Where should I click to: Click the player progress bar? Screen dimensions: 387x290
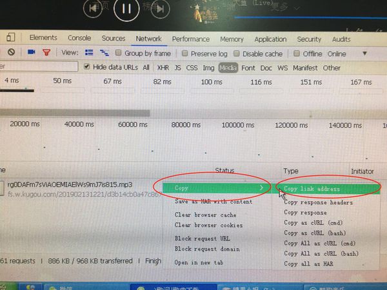tap(310, 17)
